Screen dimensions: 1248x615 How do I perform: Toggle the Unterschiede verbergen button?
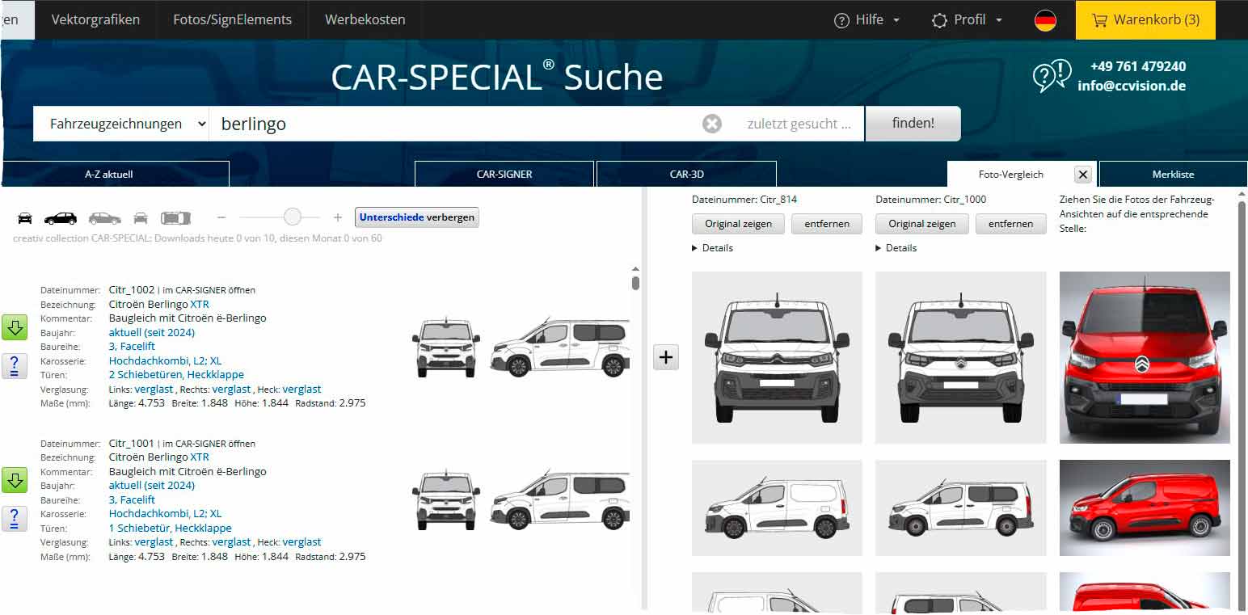point(417,217)
